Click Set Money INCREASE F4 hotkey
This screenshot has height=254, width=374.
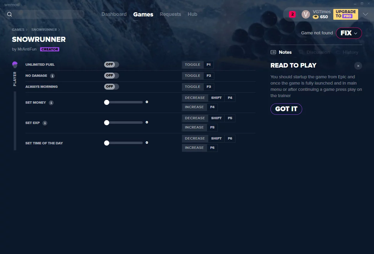(200, 107)
